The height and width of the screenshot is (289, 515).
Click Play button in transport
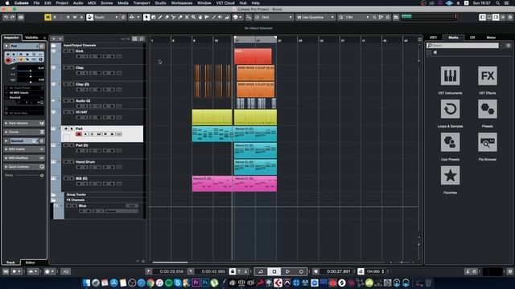(x=287, y=271)
